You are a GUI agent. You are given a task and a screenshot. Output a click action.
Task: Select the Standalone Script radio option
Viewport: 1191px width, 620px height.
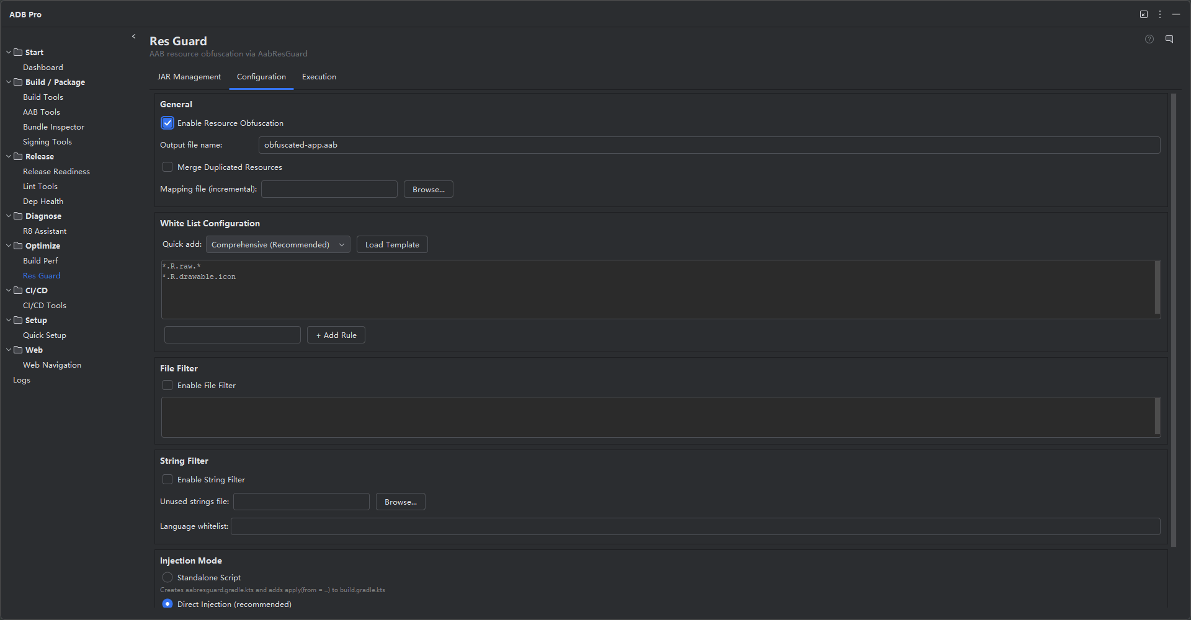click(167, 577)
